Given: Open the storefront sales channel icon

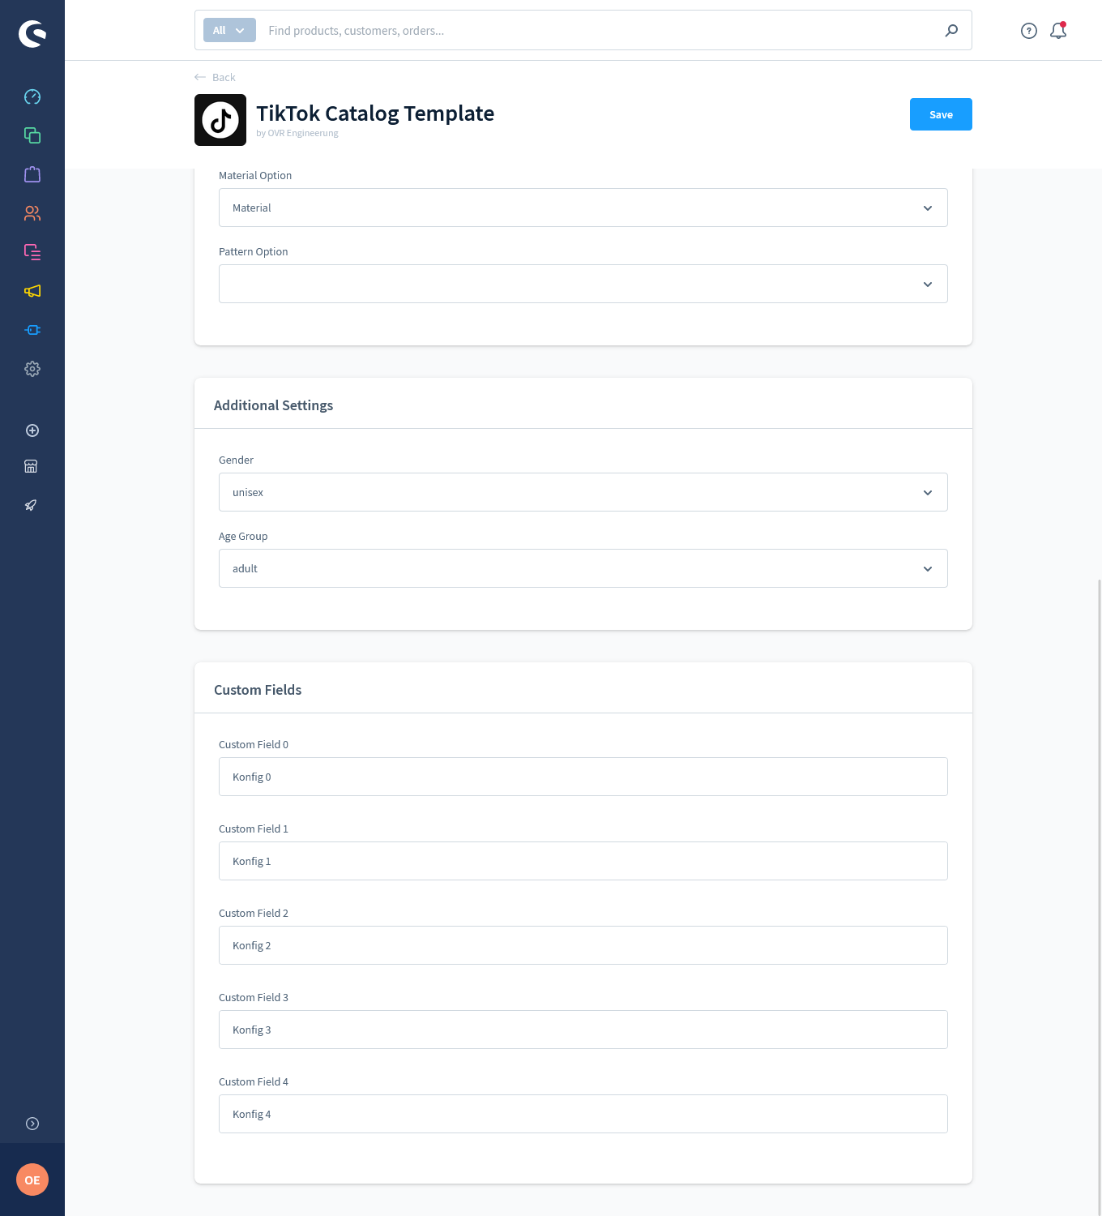Looking at the screenshot, I should click(x=31, y=466).
